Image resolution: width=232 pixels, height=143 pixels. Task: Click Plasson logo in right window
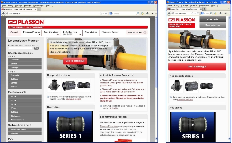click(x=182, y=20)
